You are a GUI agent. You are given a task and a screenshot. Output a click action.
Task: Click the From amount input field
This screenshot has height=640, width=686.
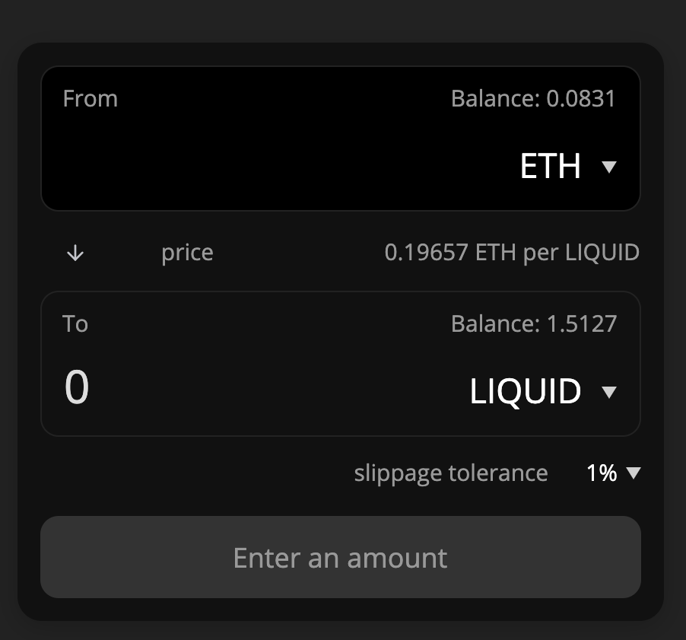280,166
